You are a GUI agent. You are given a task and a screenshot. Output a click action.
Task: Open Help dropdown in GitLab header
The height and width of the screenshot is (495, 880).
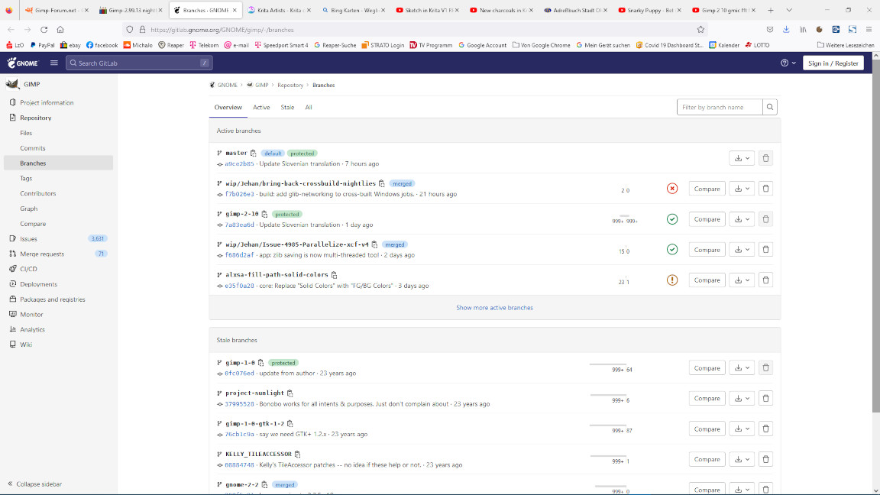tap(788, 63)
